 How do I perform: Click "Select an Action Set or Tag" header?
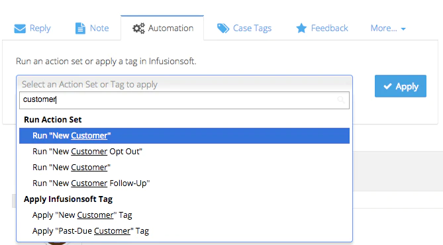coord(184,84)
